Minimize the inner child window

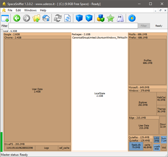click(155, 11)
